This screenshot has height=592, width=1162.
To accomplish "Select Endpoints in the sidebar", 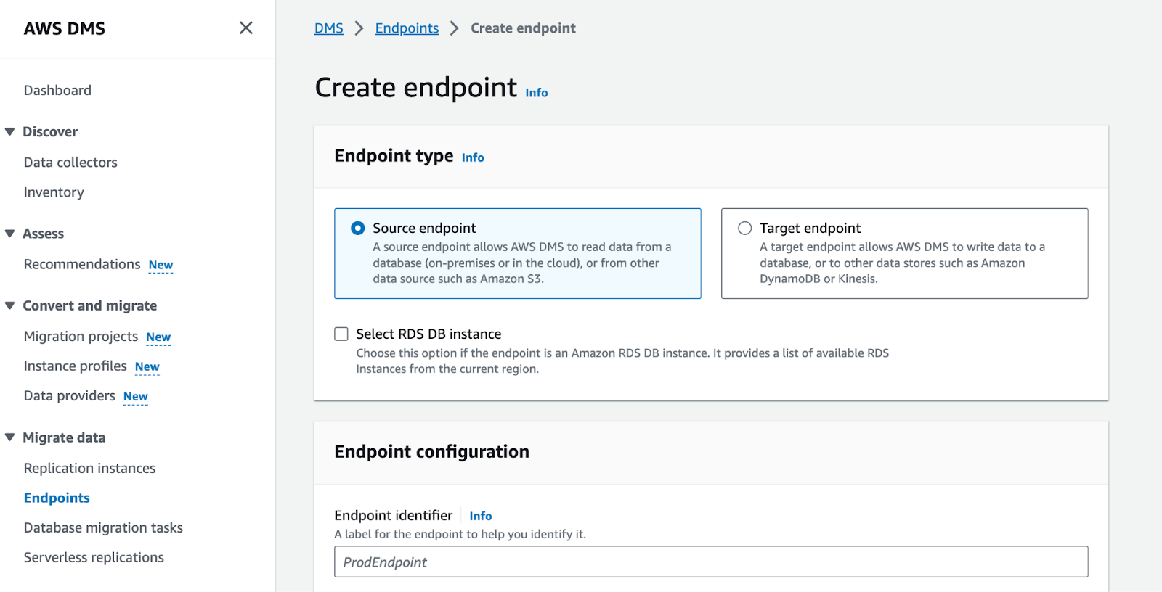I will [x=57, y=498].
